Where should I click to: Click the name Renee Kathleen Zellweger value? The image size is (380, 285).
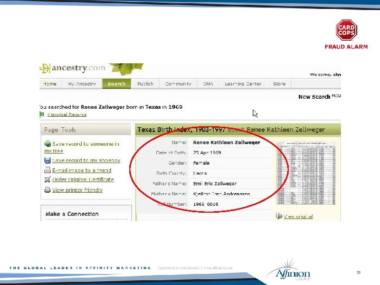pos(226,142)
